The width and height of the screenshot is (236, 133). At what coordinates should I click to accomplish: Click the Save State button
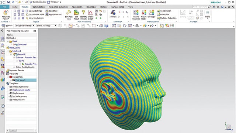click(52, 11)
